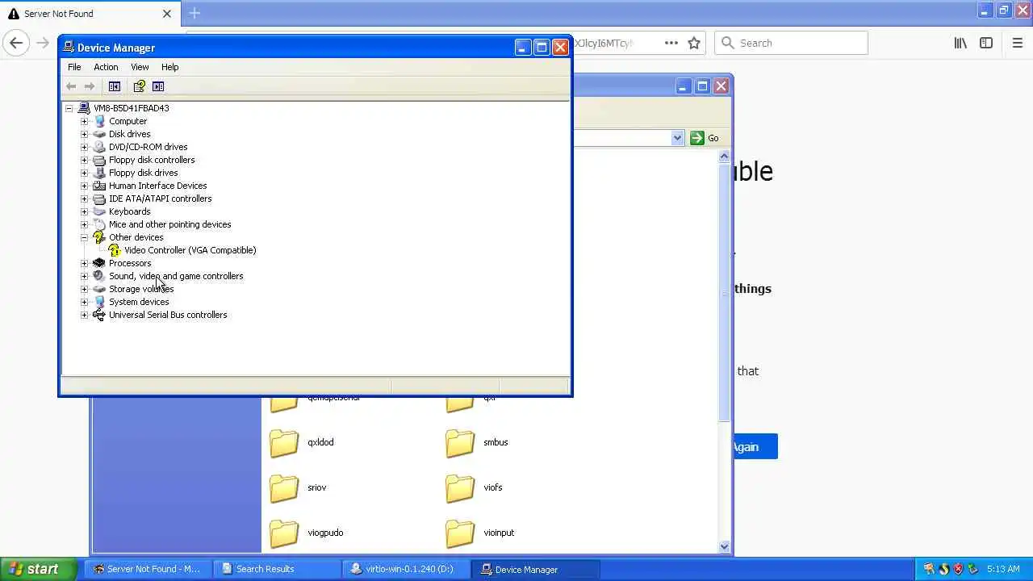1033x581 pixels.
Task: Select the yellow Other devices question icon
Action: (x=99, y=237)
